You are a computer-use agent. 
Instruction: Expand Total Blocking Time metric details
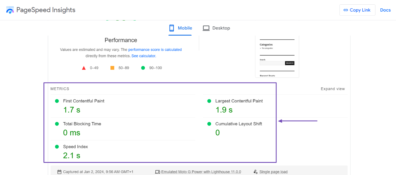pos(82,124)
